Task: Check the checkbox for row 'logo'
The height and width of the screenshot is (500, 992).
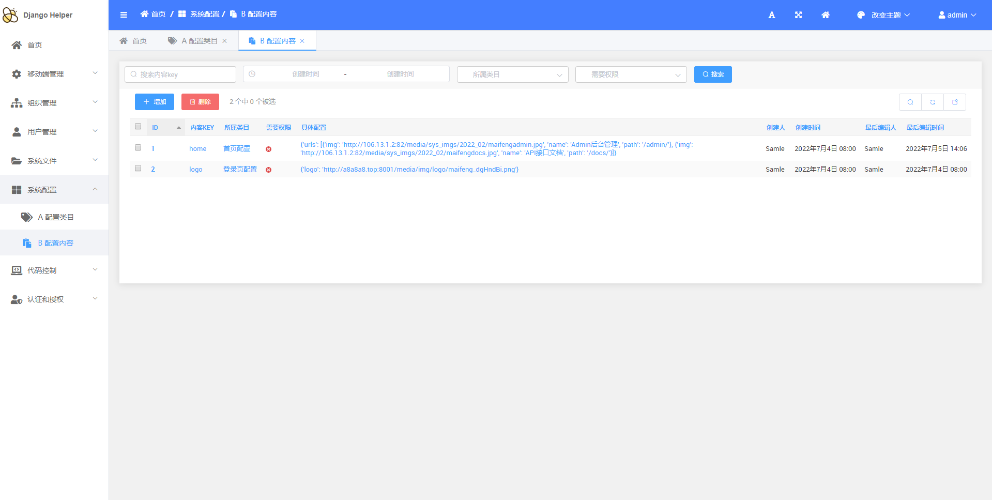Action: pos(138,169)
